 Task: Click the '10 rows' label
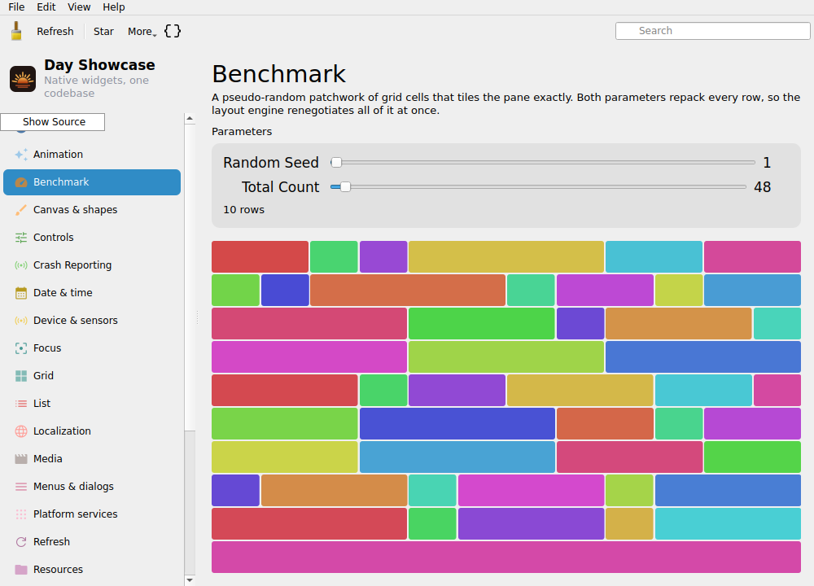tap(243, 210)
